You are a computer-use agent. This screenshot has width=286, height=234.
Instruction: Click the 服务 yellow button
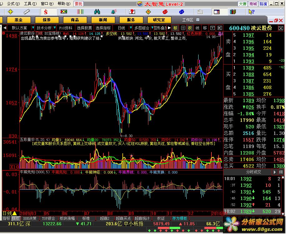point(131,20)
